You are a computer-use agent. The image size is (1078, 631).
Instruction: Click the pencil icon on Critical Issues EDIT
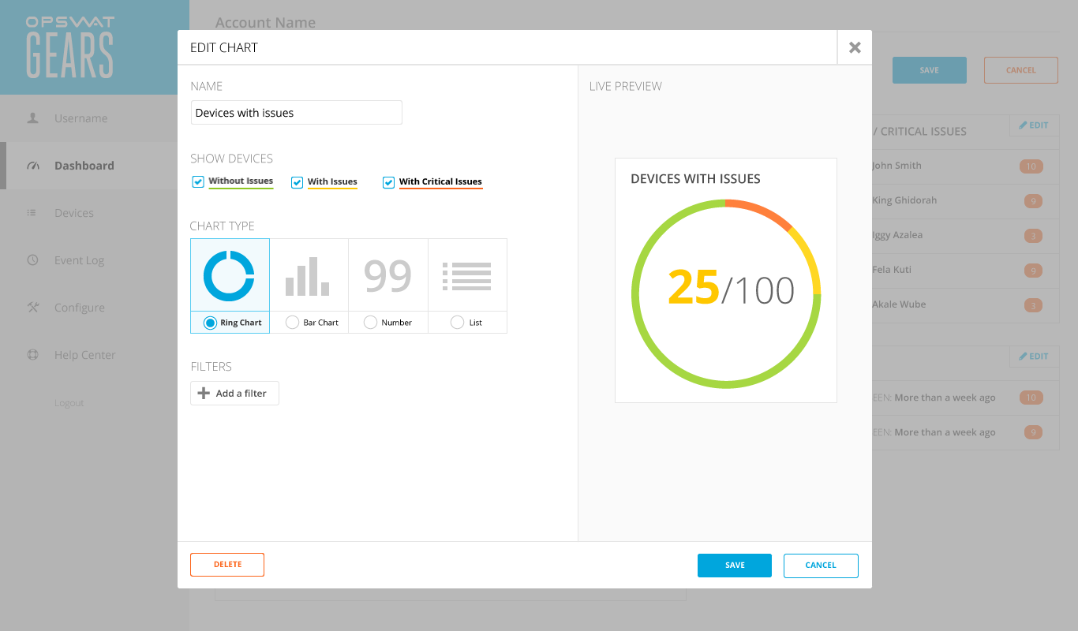1023,125
